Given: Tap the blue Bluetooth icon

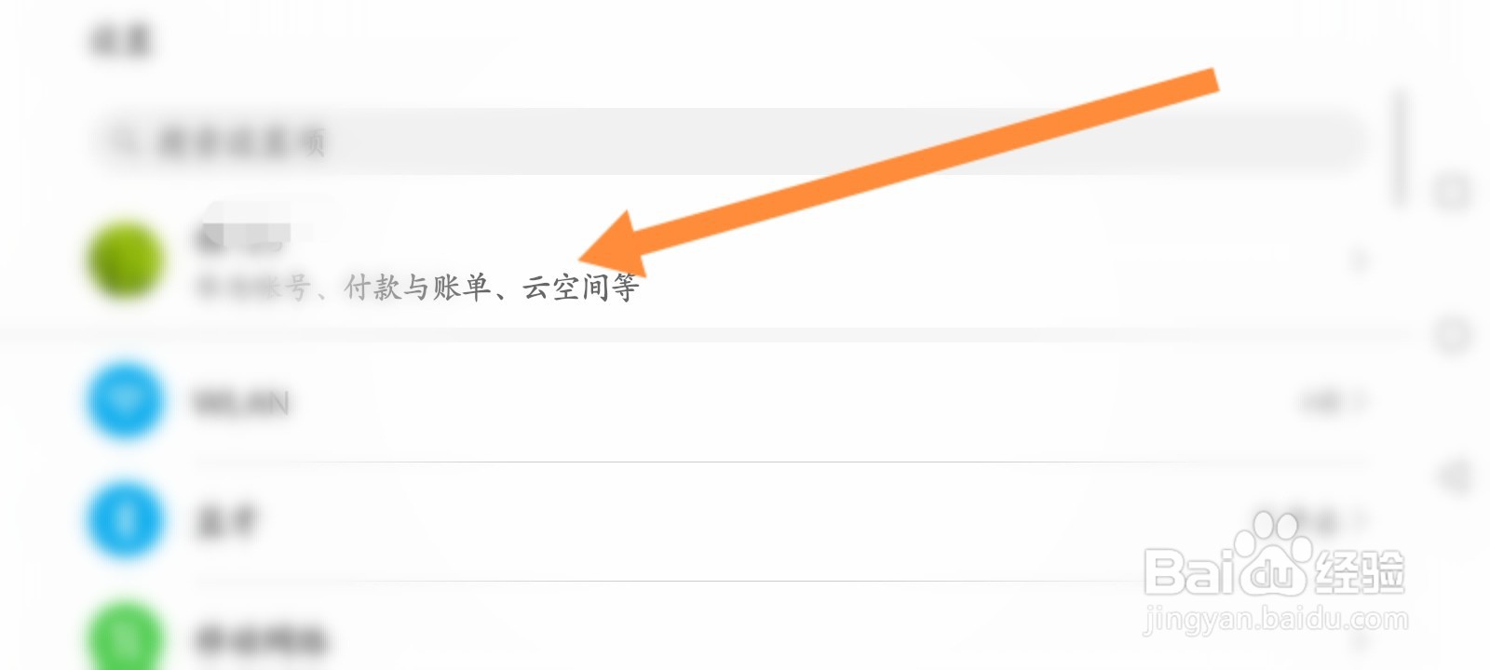Looking at the screenshot, I should [x=126, y=520].
